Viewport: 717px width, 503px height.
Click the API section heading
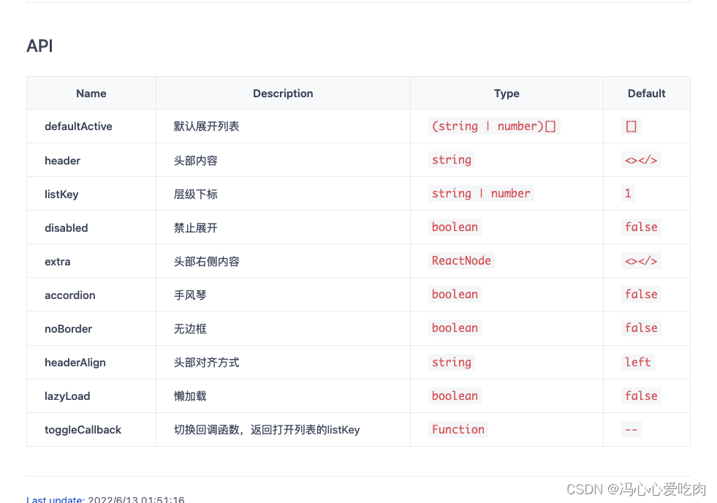pyautogui.click(x=39, y=46)
